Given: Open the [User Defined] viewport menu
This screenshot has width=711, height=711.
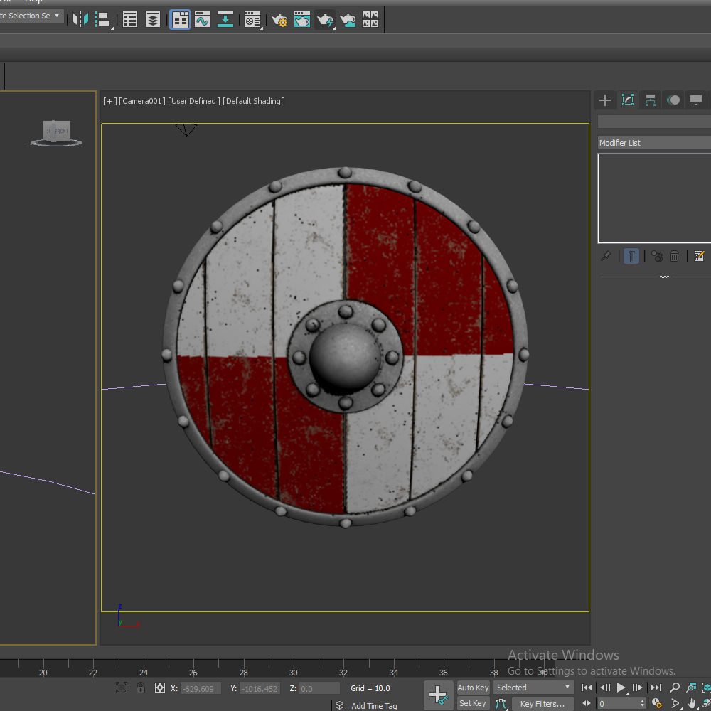Looking at the screenshot, I should click(x=194, y=101).
